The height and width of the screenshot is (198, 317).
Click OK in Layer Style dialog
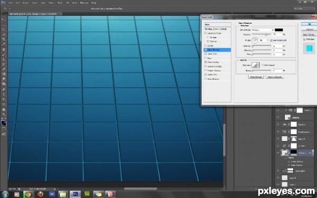[x=309, y=24]
